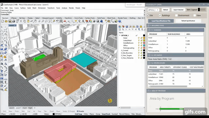Image resolution: width=209 pixels, height=118 pixels.
Task: Click the four-viewport layout icon
Action: pyautogui.click(x=61, y=21)
